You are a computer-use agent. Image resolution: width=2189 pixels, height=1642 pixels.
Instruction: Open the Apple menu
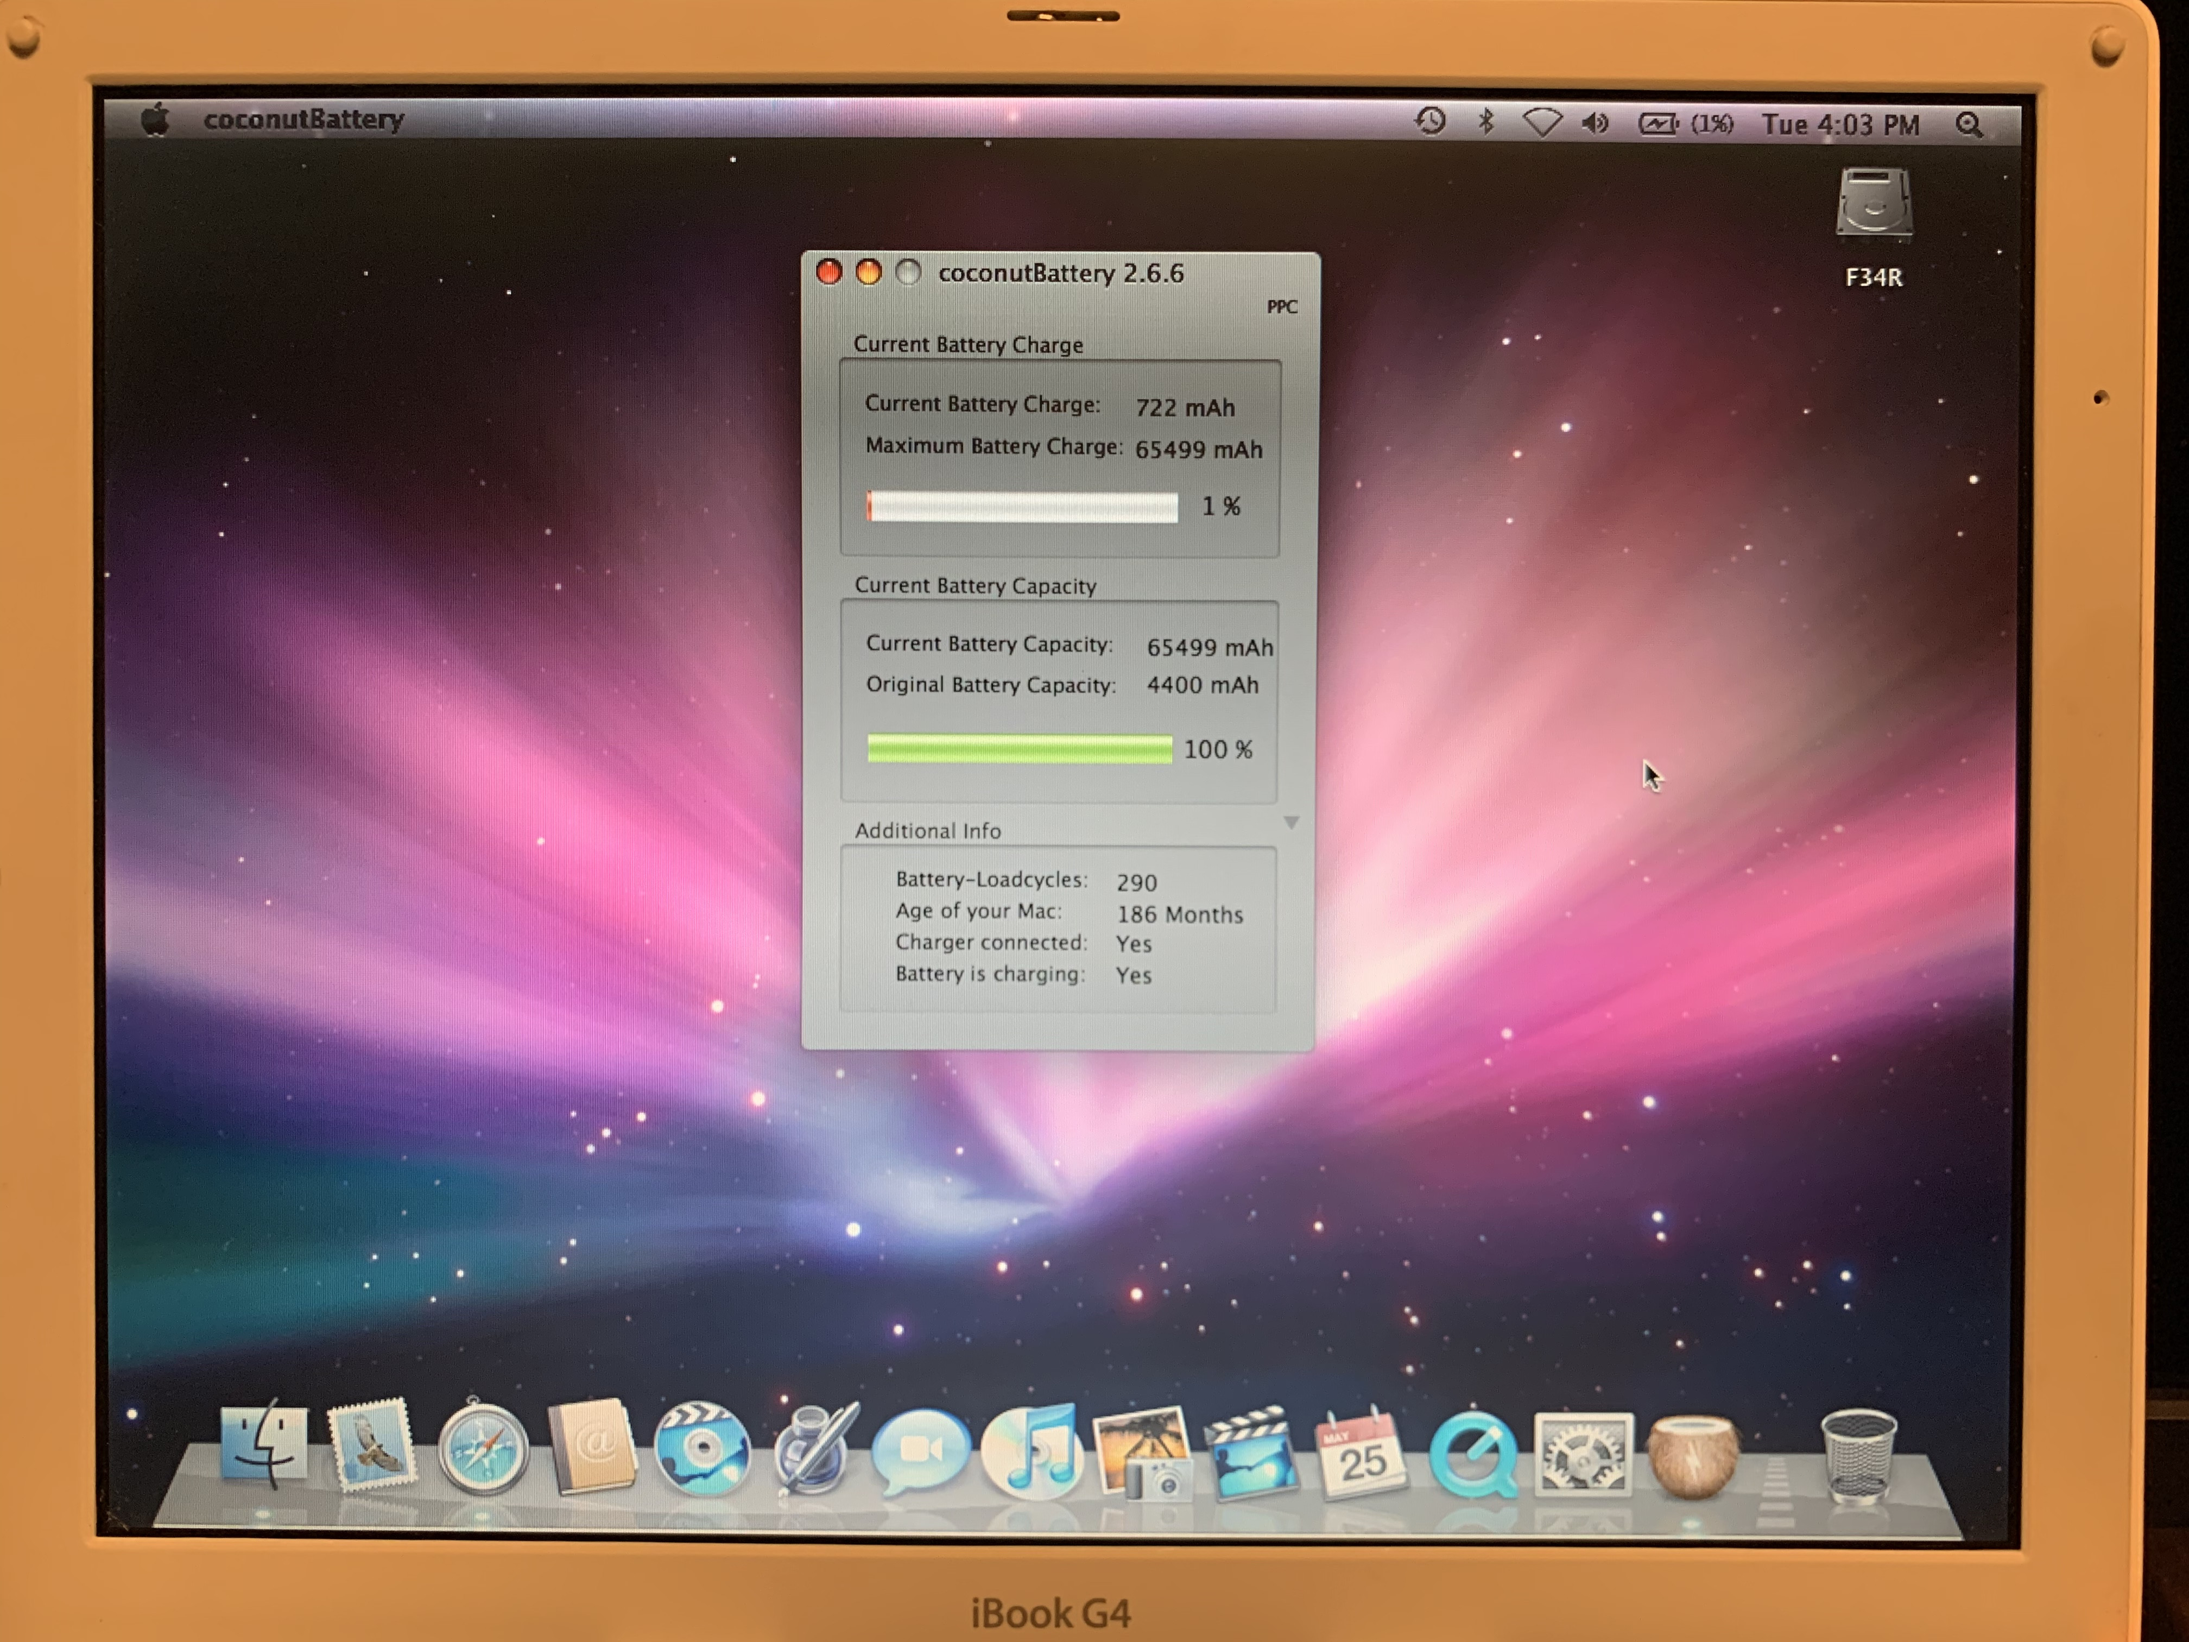(x=155, y=120)
